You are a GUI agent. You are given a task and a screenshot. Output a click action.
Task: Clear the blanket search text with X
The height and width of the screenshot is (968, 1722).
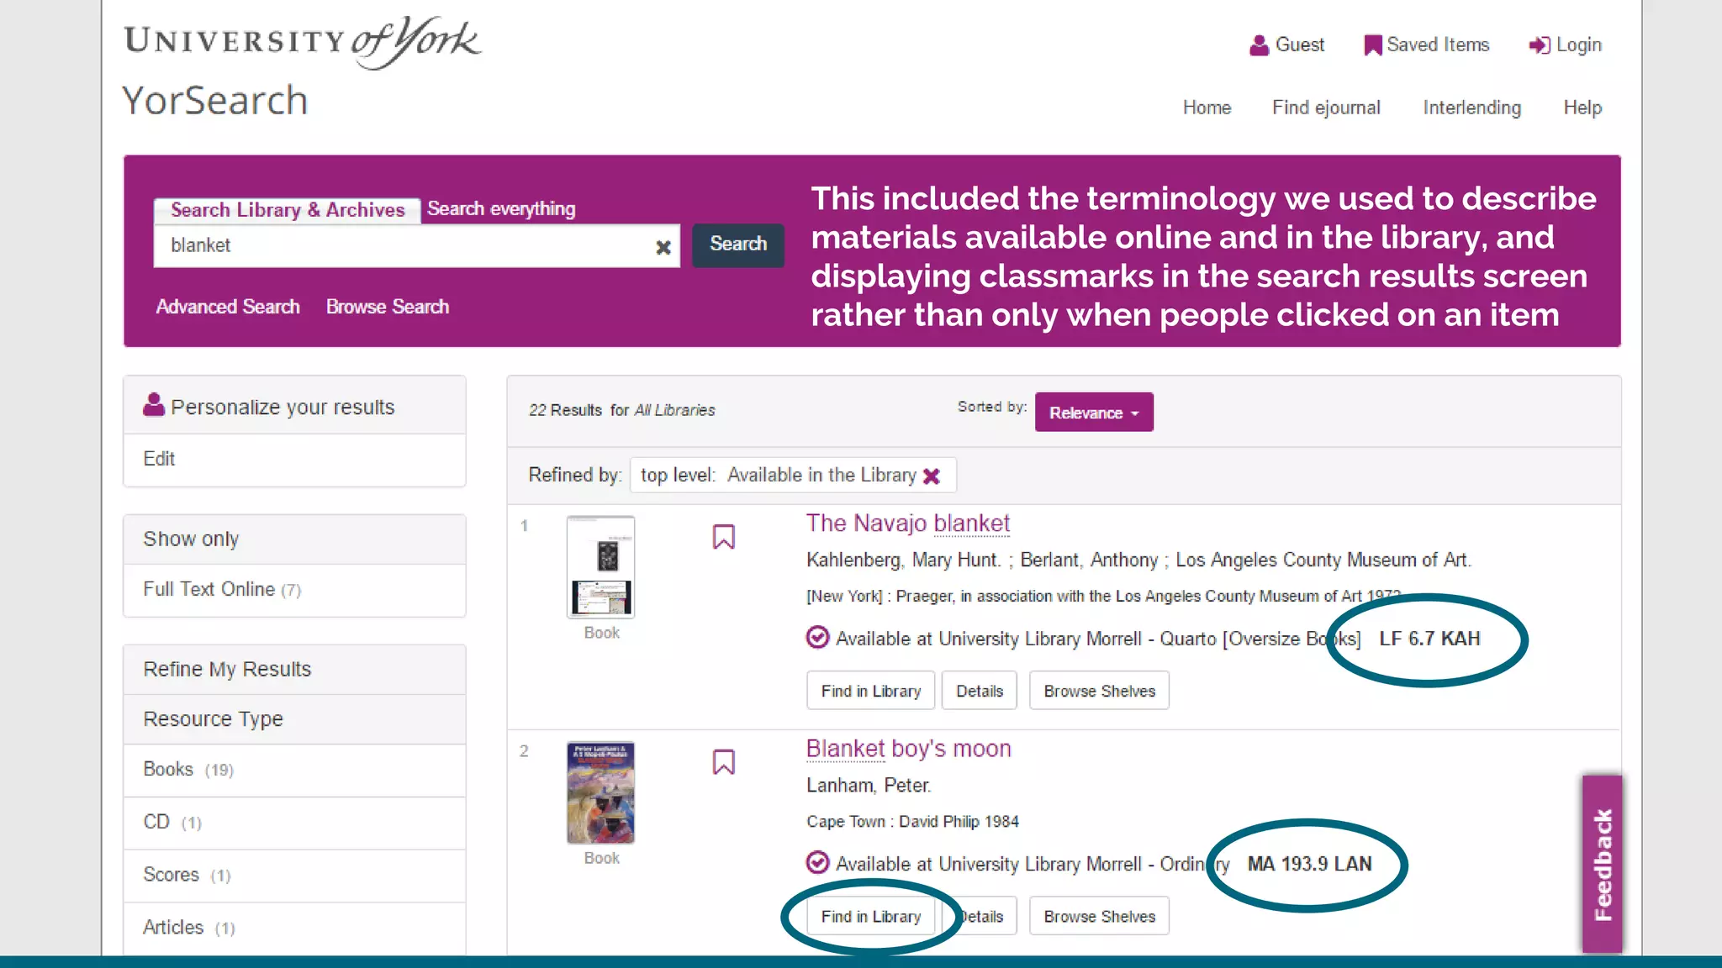tap(663, 247)
